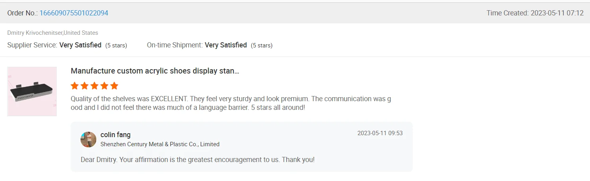Open order number 166609075501022094
590x181 pixels.
click(x=74, y=13)
